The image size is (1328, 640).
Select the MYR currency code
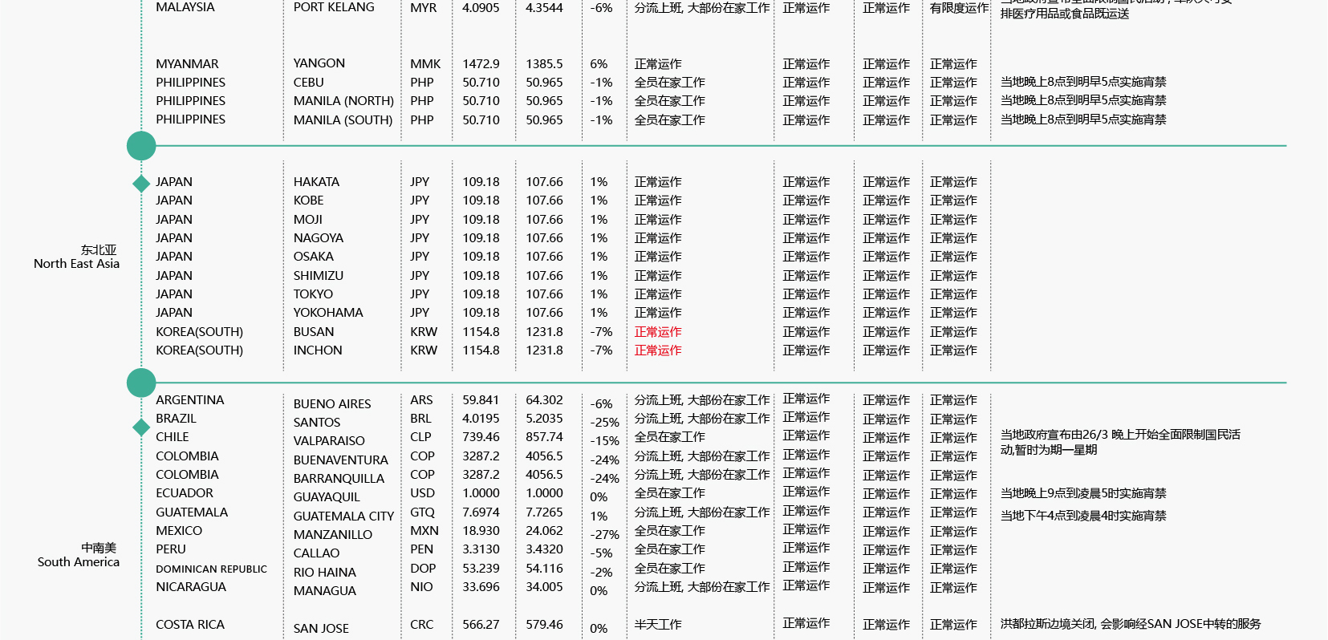point(424,8)
